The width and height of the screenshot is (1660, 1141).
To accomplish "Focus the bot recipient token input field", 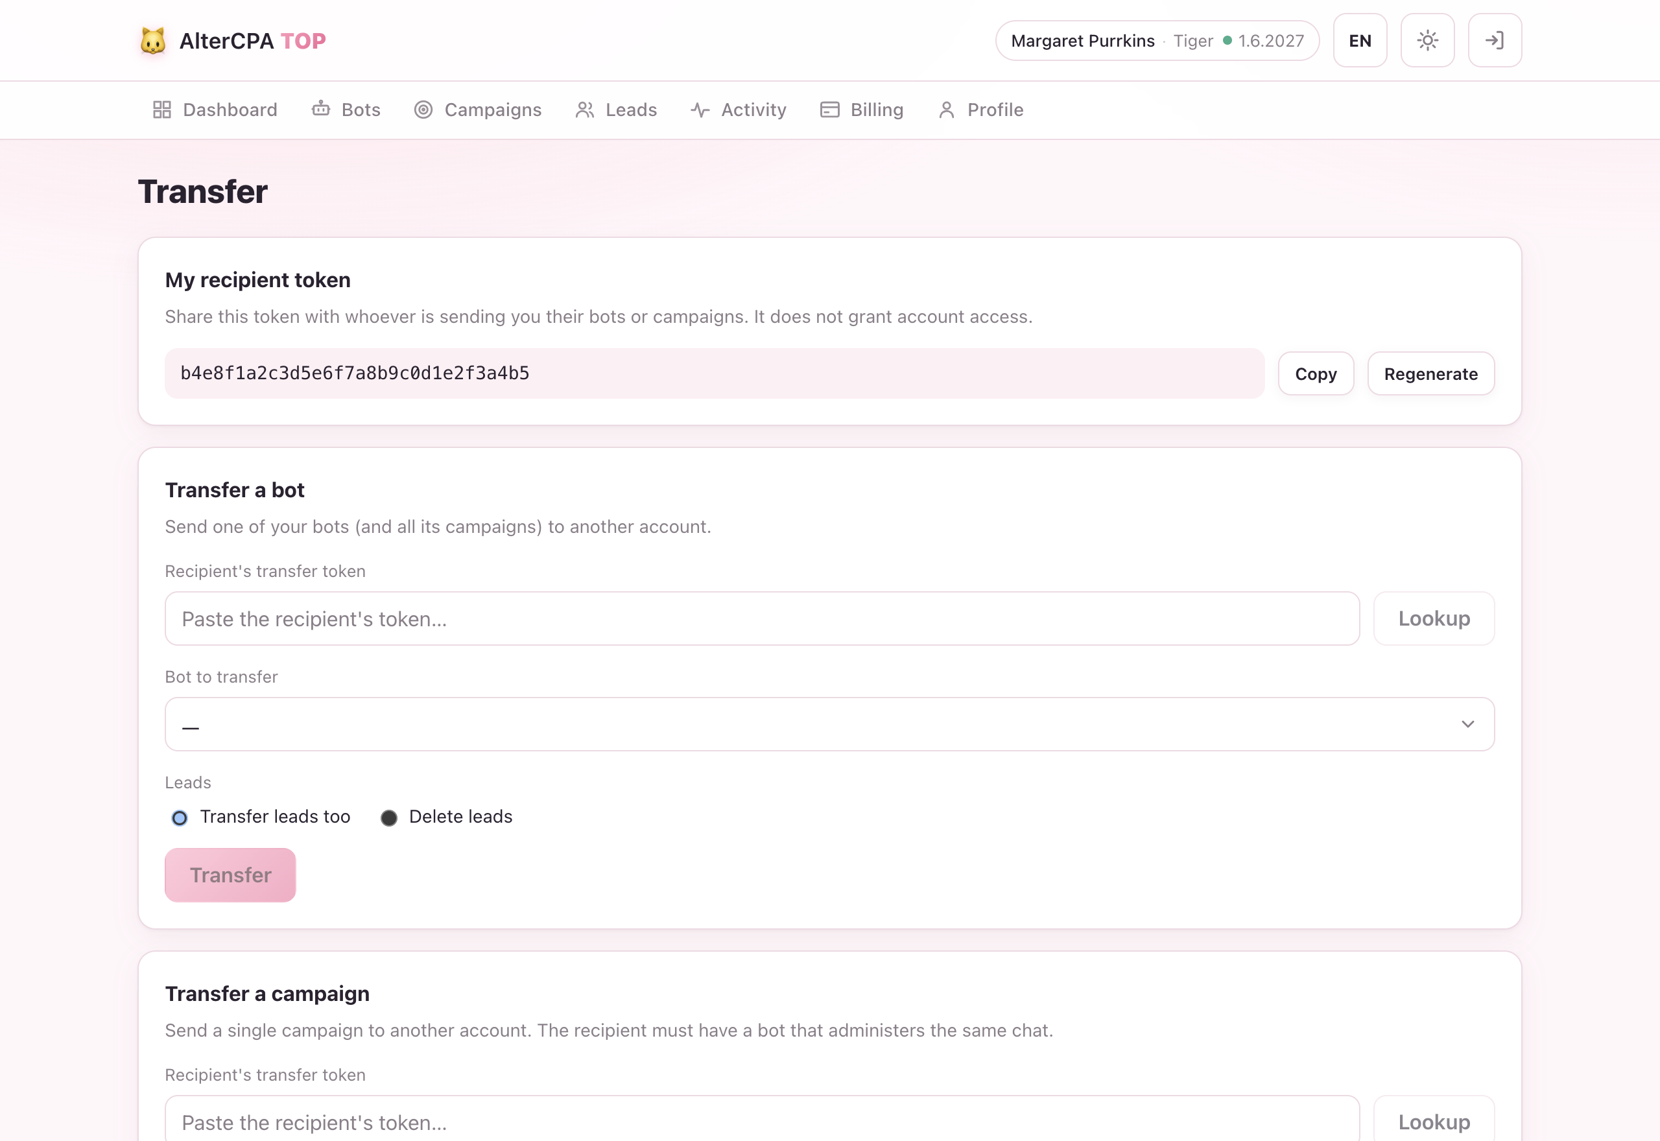I will point(762,618).
